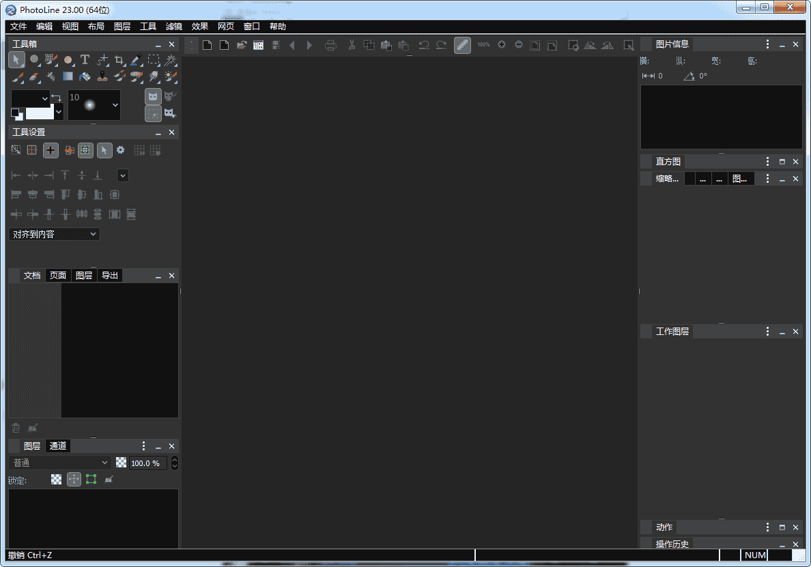
Task: Select the Magic Wand tool
Action: pos(171,60)
